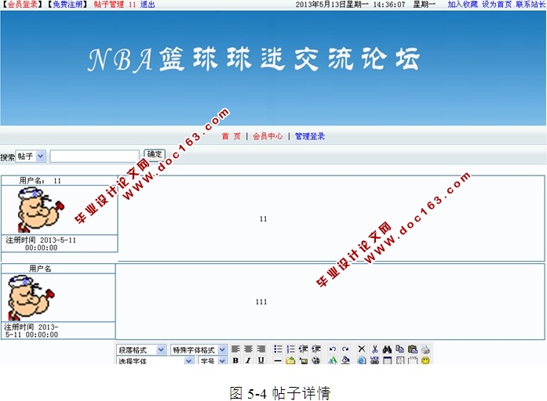The image size is (547, 401).
Task: Redo edit in editor toolbar
Action: [x=345, y=349]
